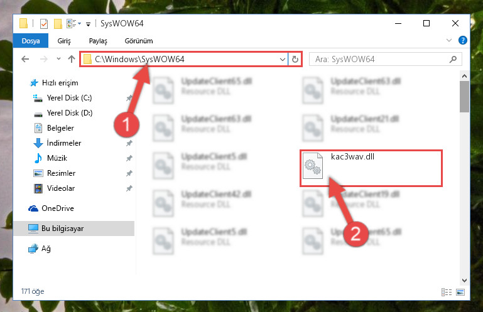Toggle the pin next to Resimler
This screenshot has height=312, width=483.
coord(129,173)
